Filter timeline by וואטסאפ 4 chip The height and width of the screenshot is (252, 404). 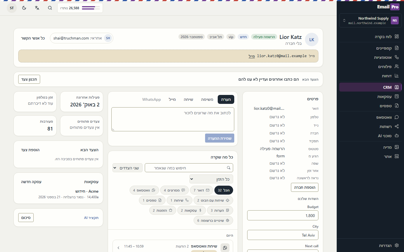[x=144, y=190]
